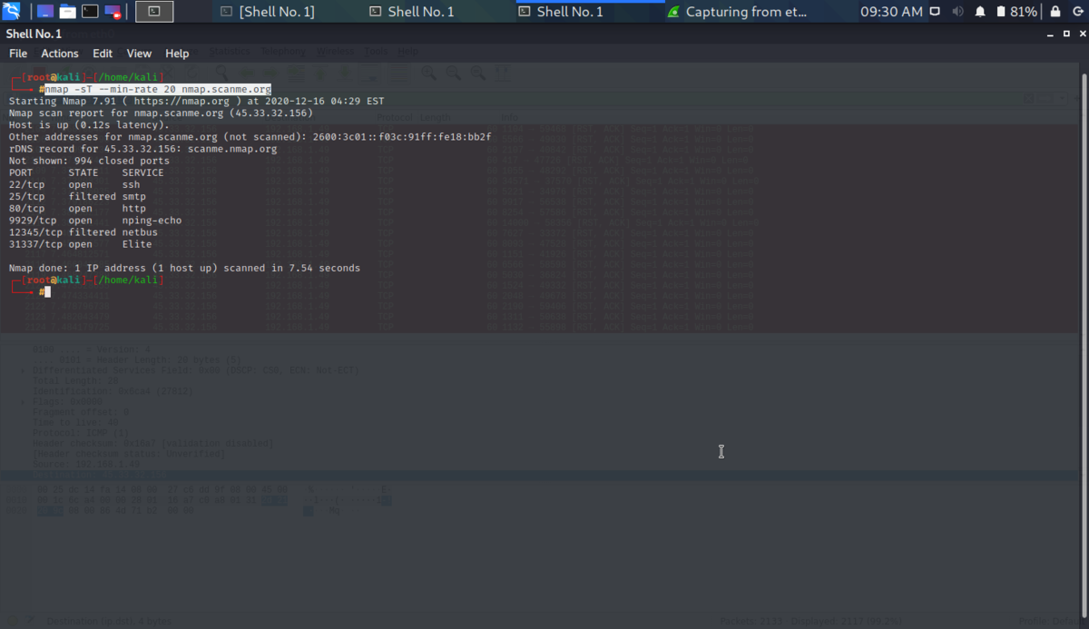Open the screen recorder panel launcher
Screen dimensions: 1089x629
[x=113, y=12]
